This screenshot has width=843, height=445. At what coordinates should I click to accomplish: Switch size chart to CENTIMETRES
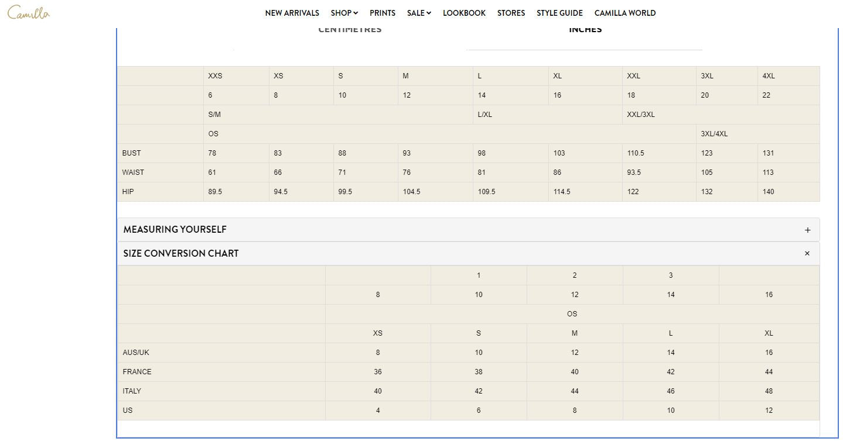pyautogui.click(x=350, y=30)
